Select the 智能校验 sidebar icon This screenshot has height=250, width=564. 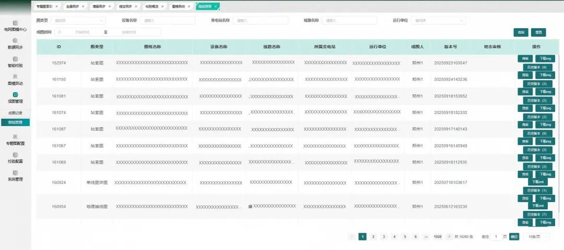[15, 59]
